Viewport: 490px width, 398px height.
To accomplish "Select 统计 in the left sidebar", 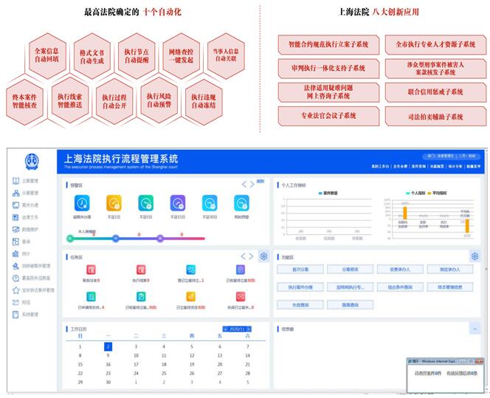I will pos(27,253).
